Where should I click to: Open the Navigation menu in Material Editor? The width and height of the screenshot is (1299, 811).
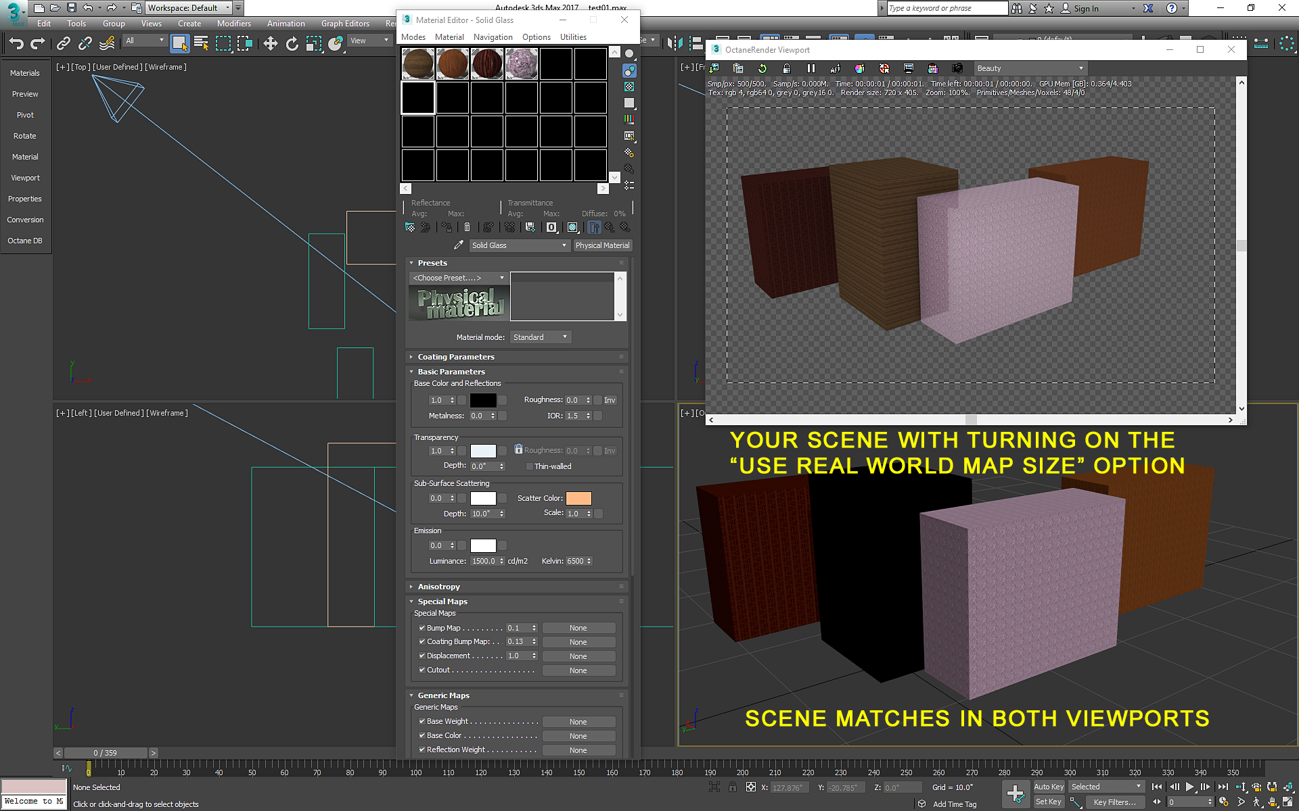click(493, 37)
